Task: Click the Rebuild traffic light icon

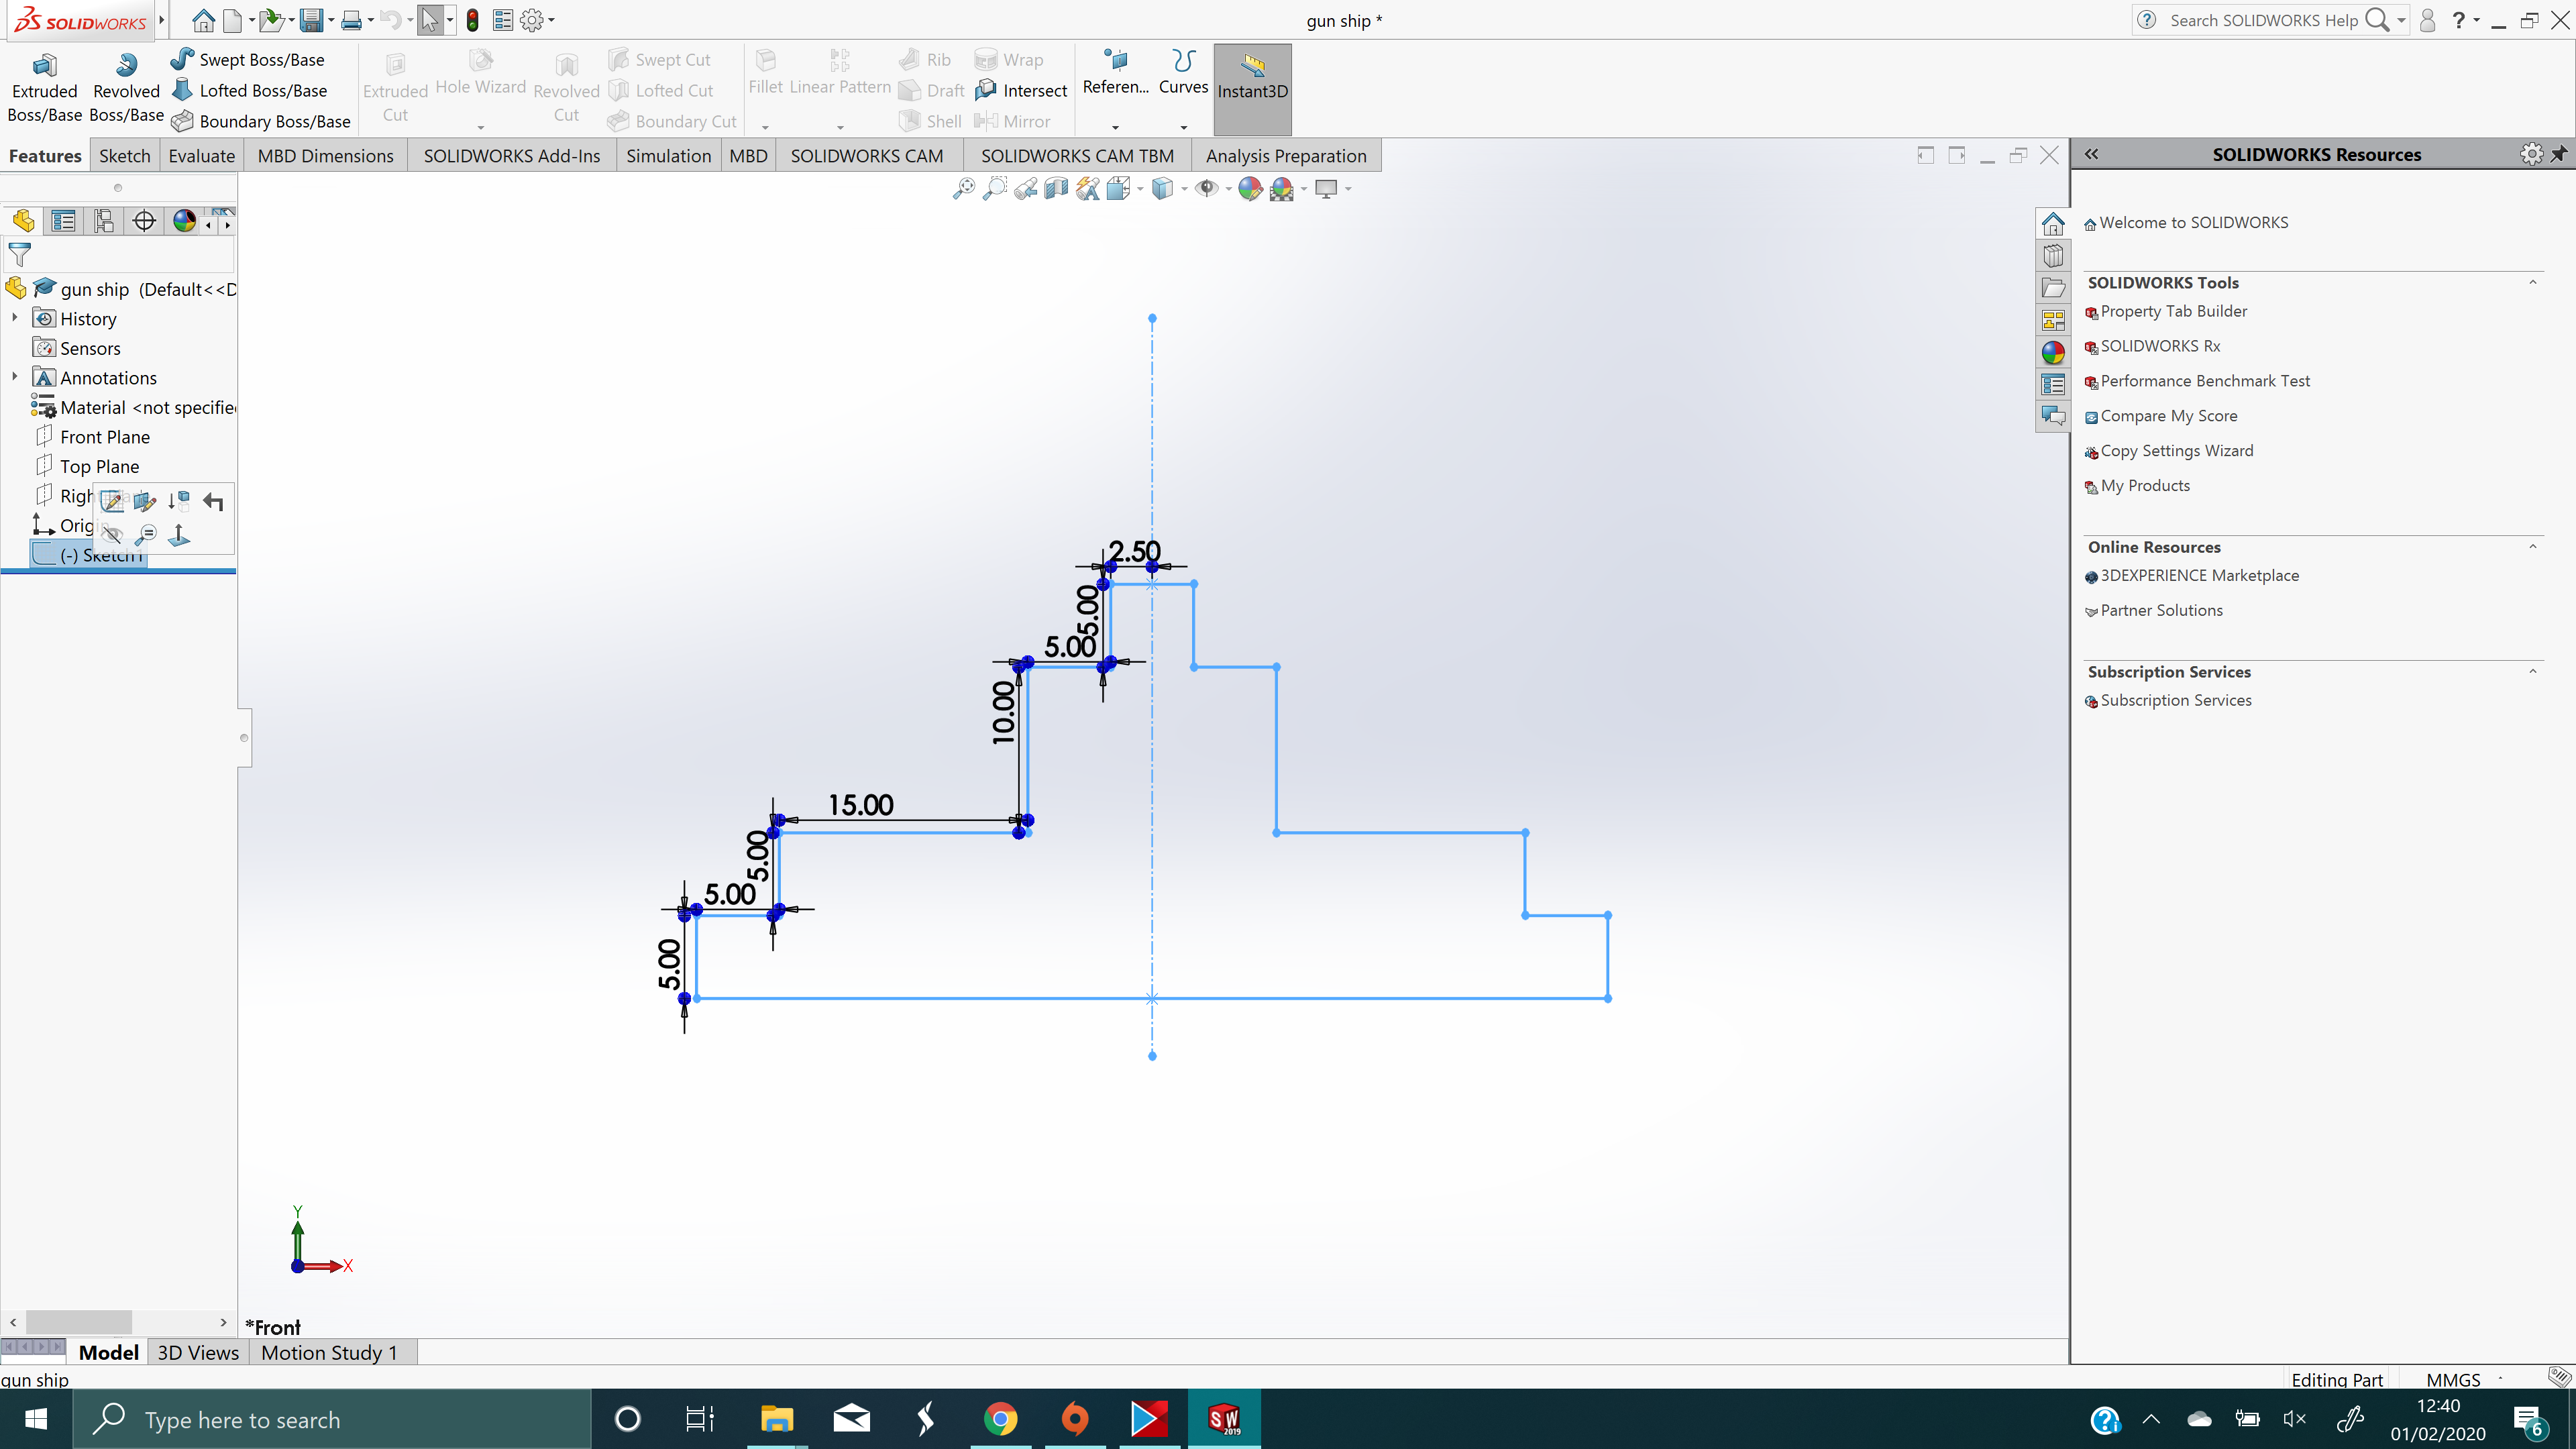Action: [472, 20]
